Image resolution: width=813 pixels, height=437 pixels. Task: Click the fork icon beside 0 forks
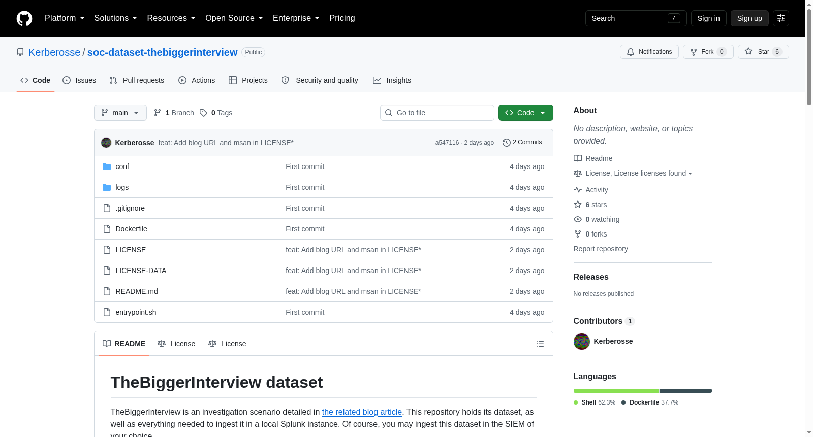pos(578,234)
